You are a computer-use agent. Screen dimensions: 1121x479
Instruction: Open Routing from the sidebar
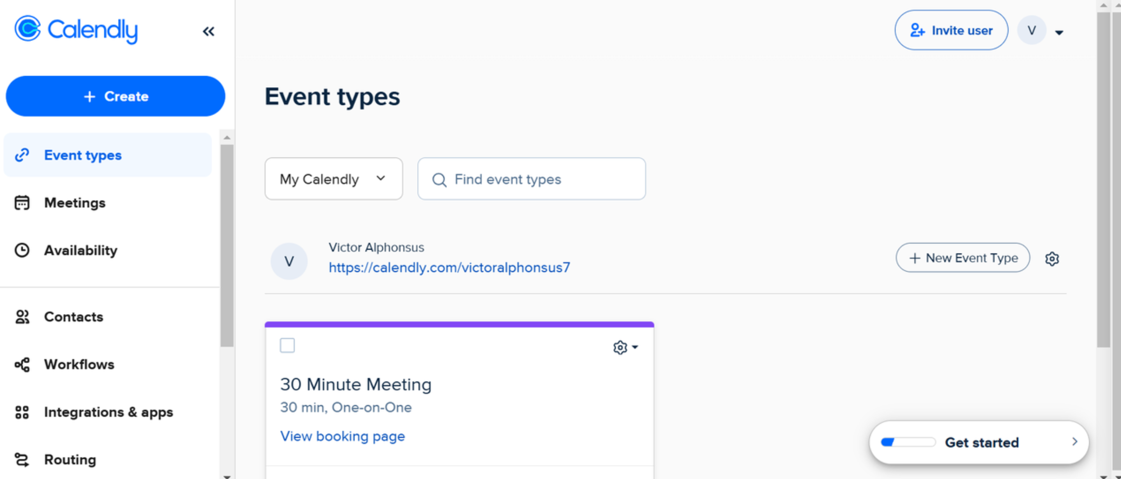[x=70, y=459]
